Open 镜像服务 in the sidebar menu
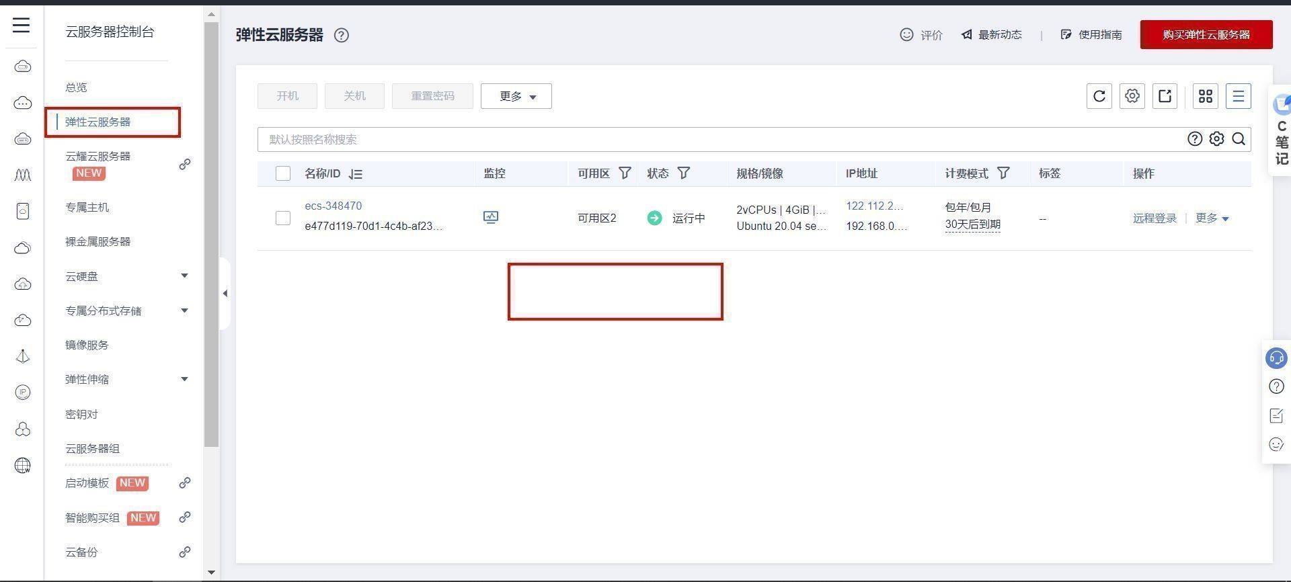Viewport: 1291px width, 582px height. click(87, 345)
